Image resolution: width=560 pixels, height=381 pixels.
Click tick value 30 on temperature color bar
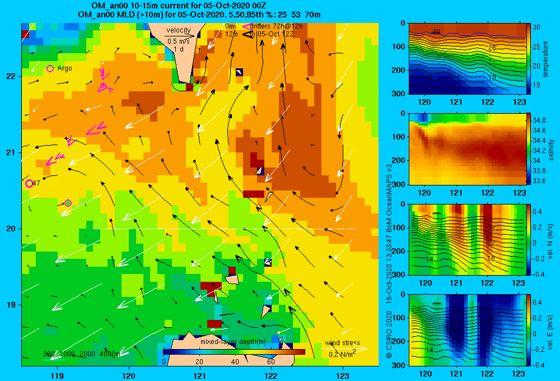(536, 27)
